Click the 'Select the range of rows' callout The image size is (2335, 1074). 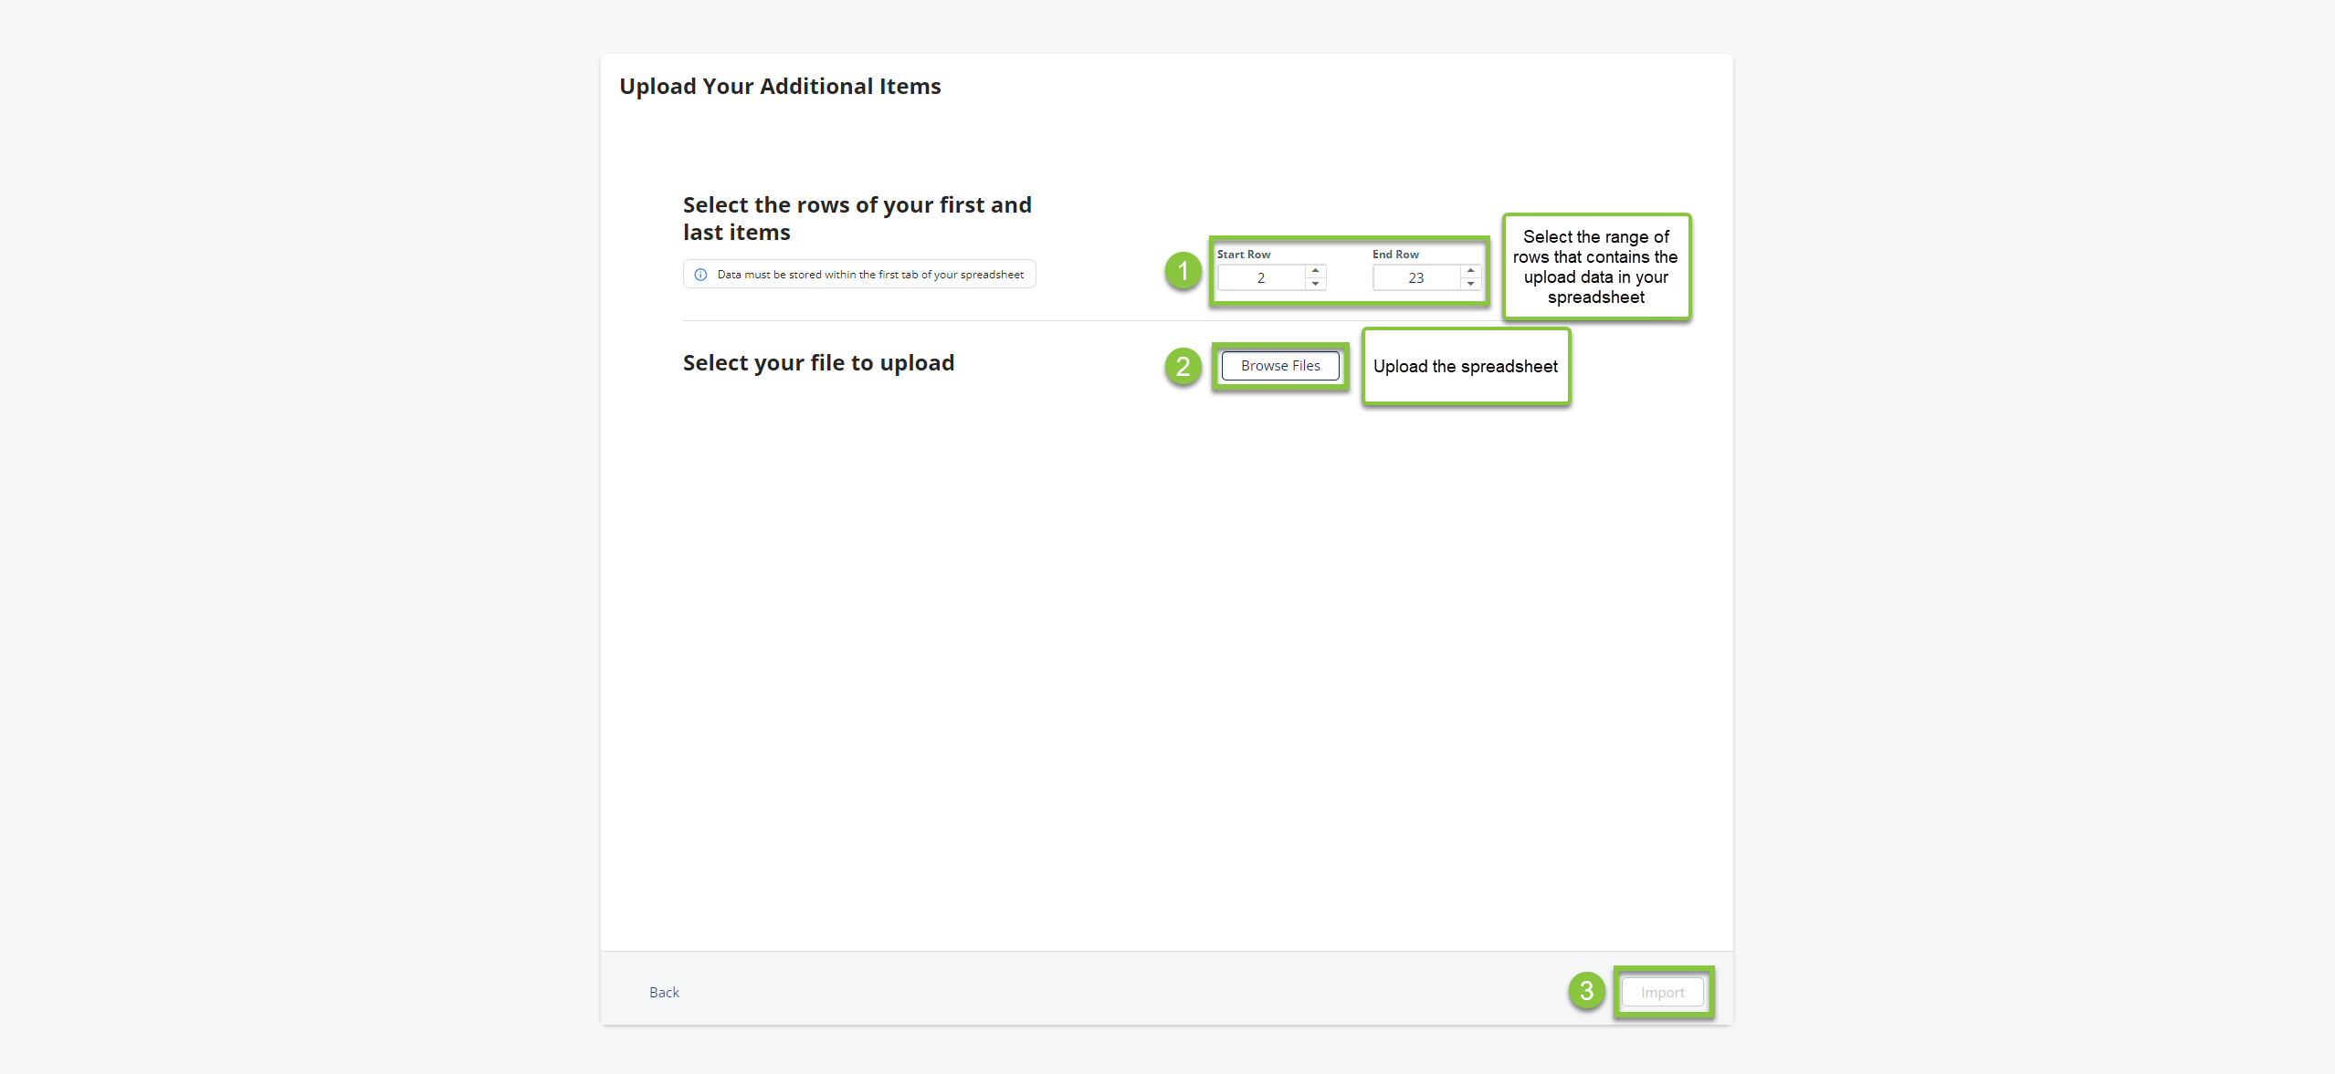click(x=1596, y=266)
